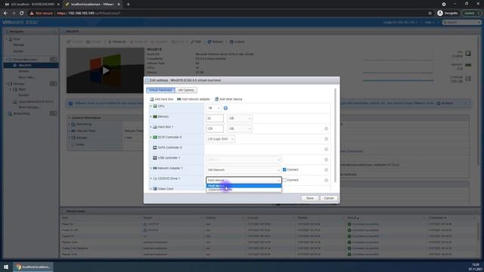This screenshot has height=272, width=484.
Task: Click the browser back arrow
Action: 5,14
